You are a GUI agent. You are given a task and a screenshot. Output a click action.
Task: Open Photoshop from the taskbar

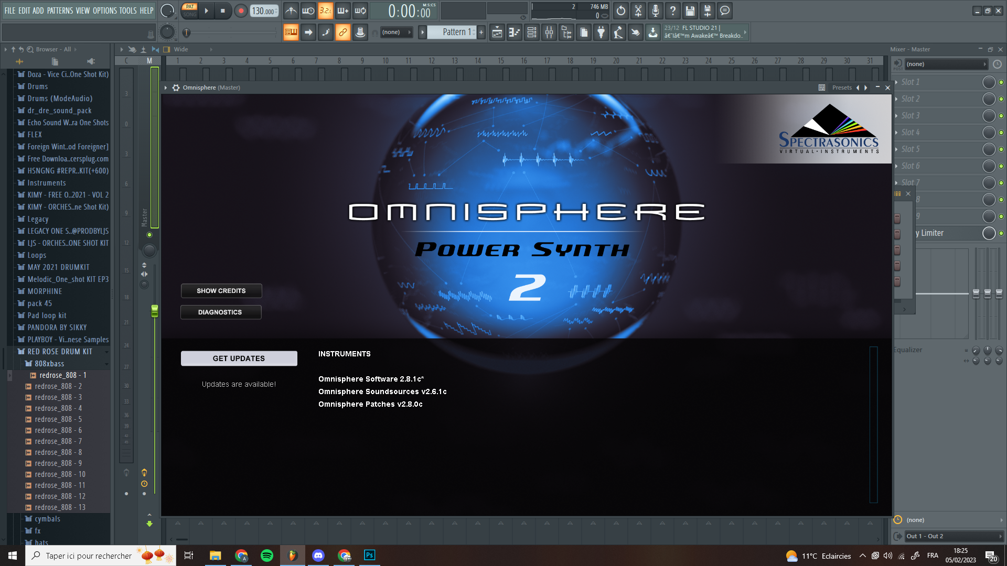point(370,556)
